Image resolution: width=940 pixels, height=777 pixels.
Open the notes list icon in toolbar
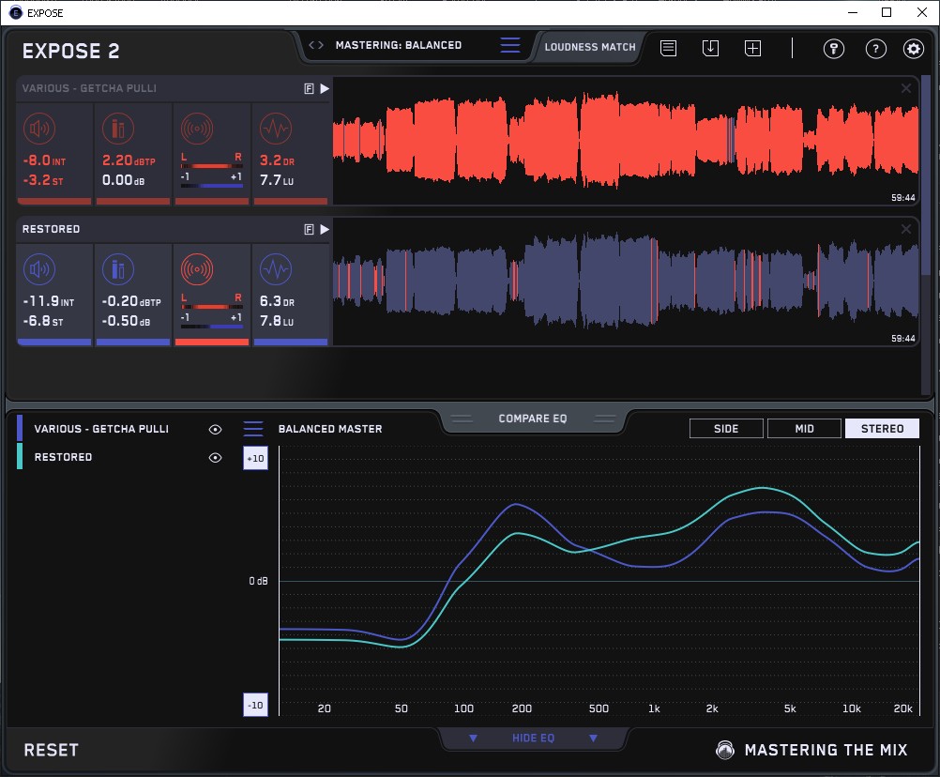[668, 49]
